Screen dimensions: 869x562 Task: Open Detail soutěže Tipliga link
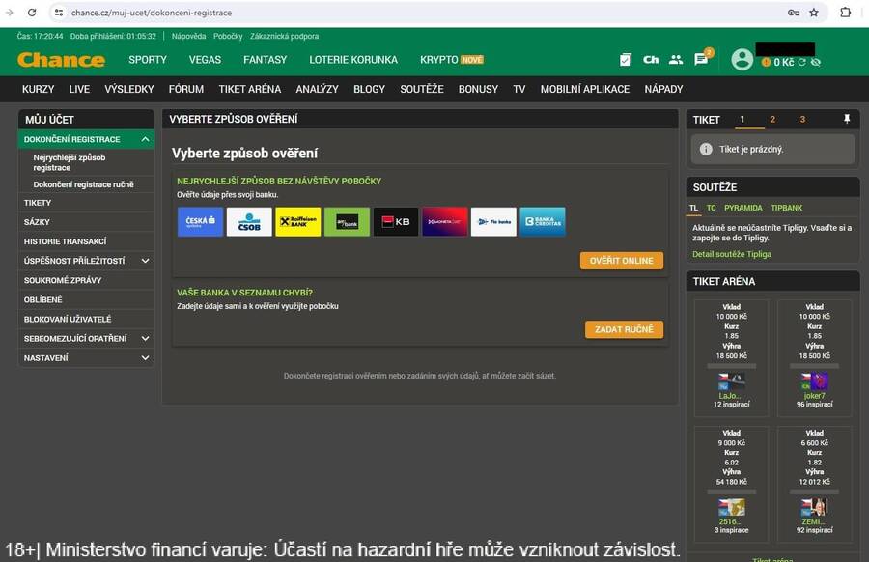[732, 254]
